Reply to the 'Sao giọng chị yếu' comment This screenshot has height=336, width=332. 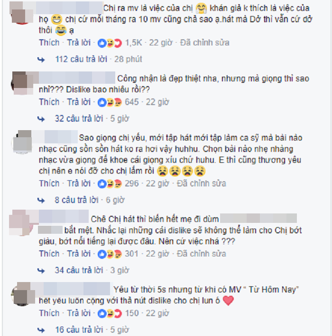pyautogui.click(x=79, y=184)
